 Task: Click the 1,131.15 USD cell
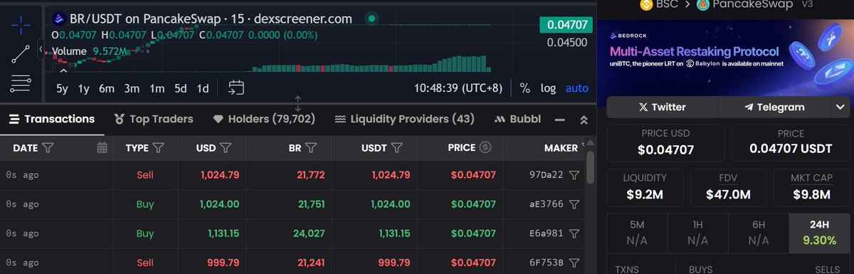(x=221, y=233)
